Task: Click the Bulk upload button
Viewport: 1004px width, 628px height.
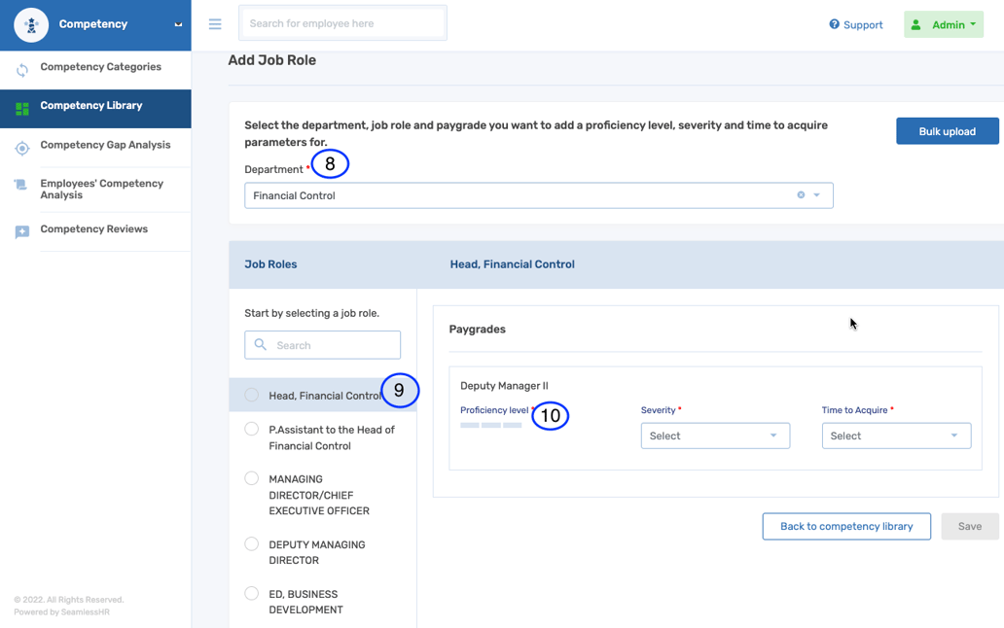Action: [947, 131]
